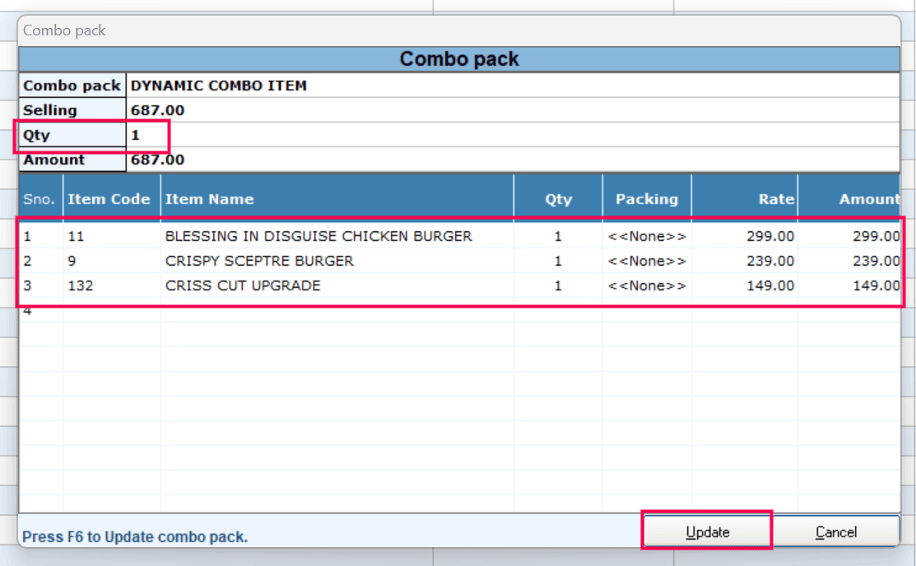
Task: Click the rate 239.00 cell
Action: point(766,261)
